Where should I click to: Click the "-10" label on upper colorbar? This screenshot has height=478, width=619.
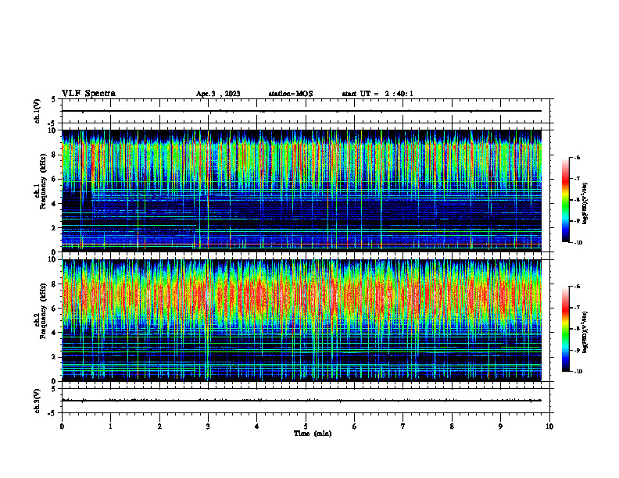(x=578, y=243)
